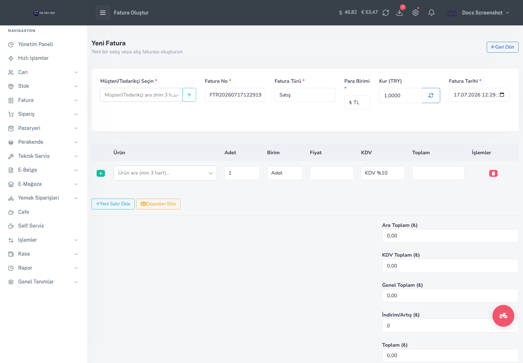
Task: Open the notifications bell
Action: [431, 13]
